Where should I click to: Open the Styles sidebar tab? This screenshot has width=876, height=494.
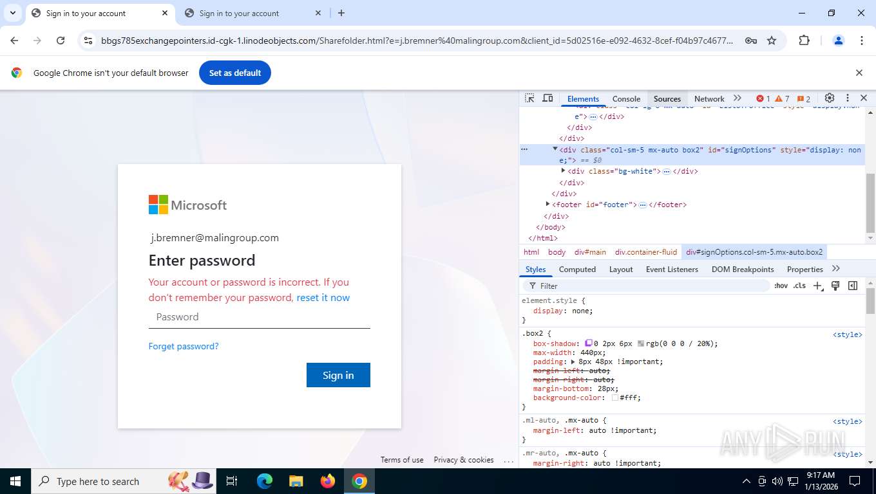click(535, 270)
